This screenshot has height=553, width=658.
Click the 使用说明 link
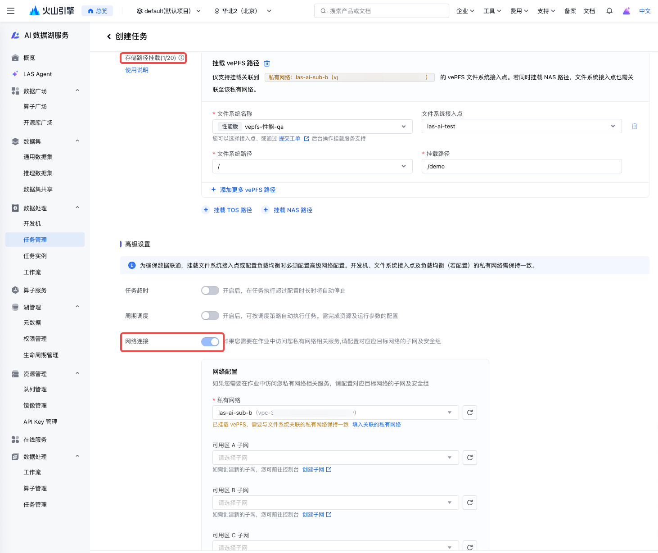coord(137,70)
